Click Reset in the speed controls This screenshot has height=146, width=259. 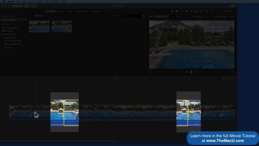click(232, 17)
